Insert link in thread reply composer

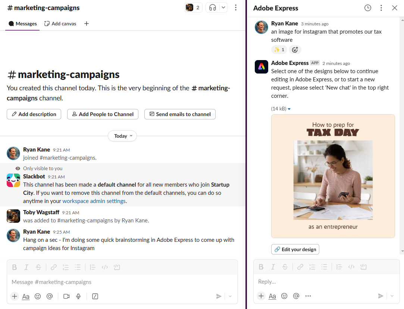tap(300, 267)
